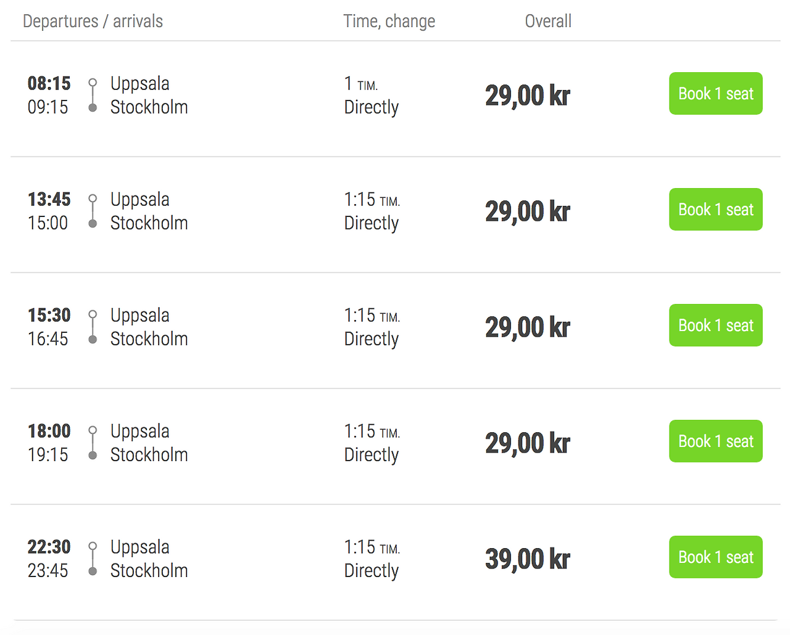Book 1 seat on the 08:15 departure
Viewport: 790px width, 635px height.
pyautogui.click(x=715, y=94)
